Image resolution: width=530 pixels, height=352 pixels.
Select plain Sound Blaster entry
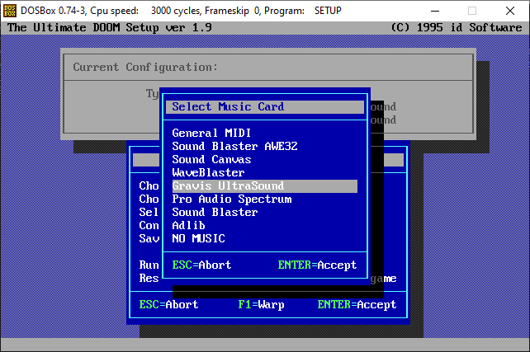click(215, 213)
